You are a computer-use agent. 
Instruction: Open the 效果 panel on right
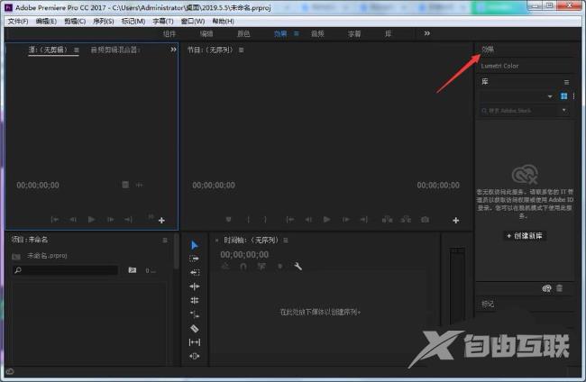click(x=488, y=50)
